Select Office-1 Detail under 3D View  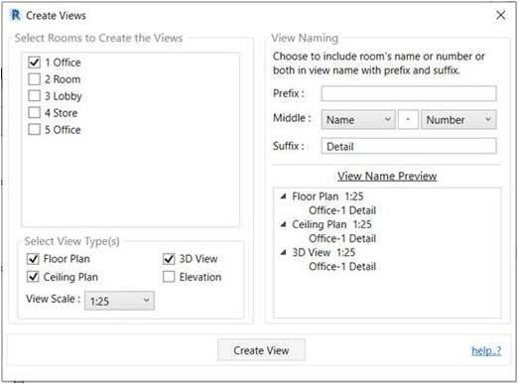[x=342, y=267]
